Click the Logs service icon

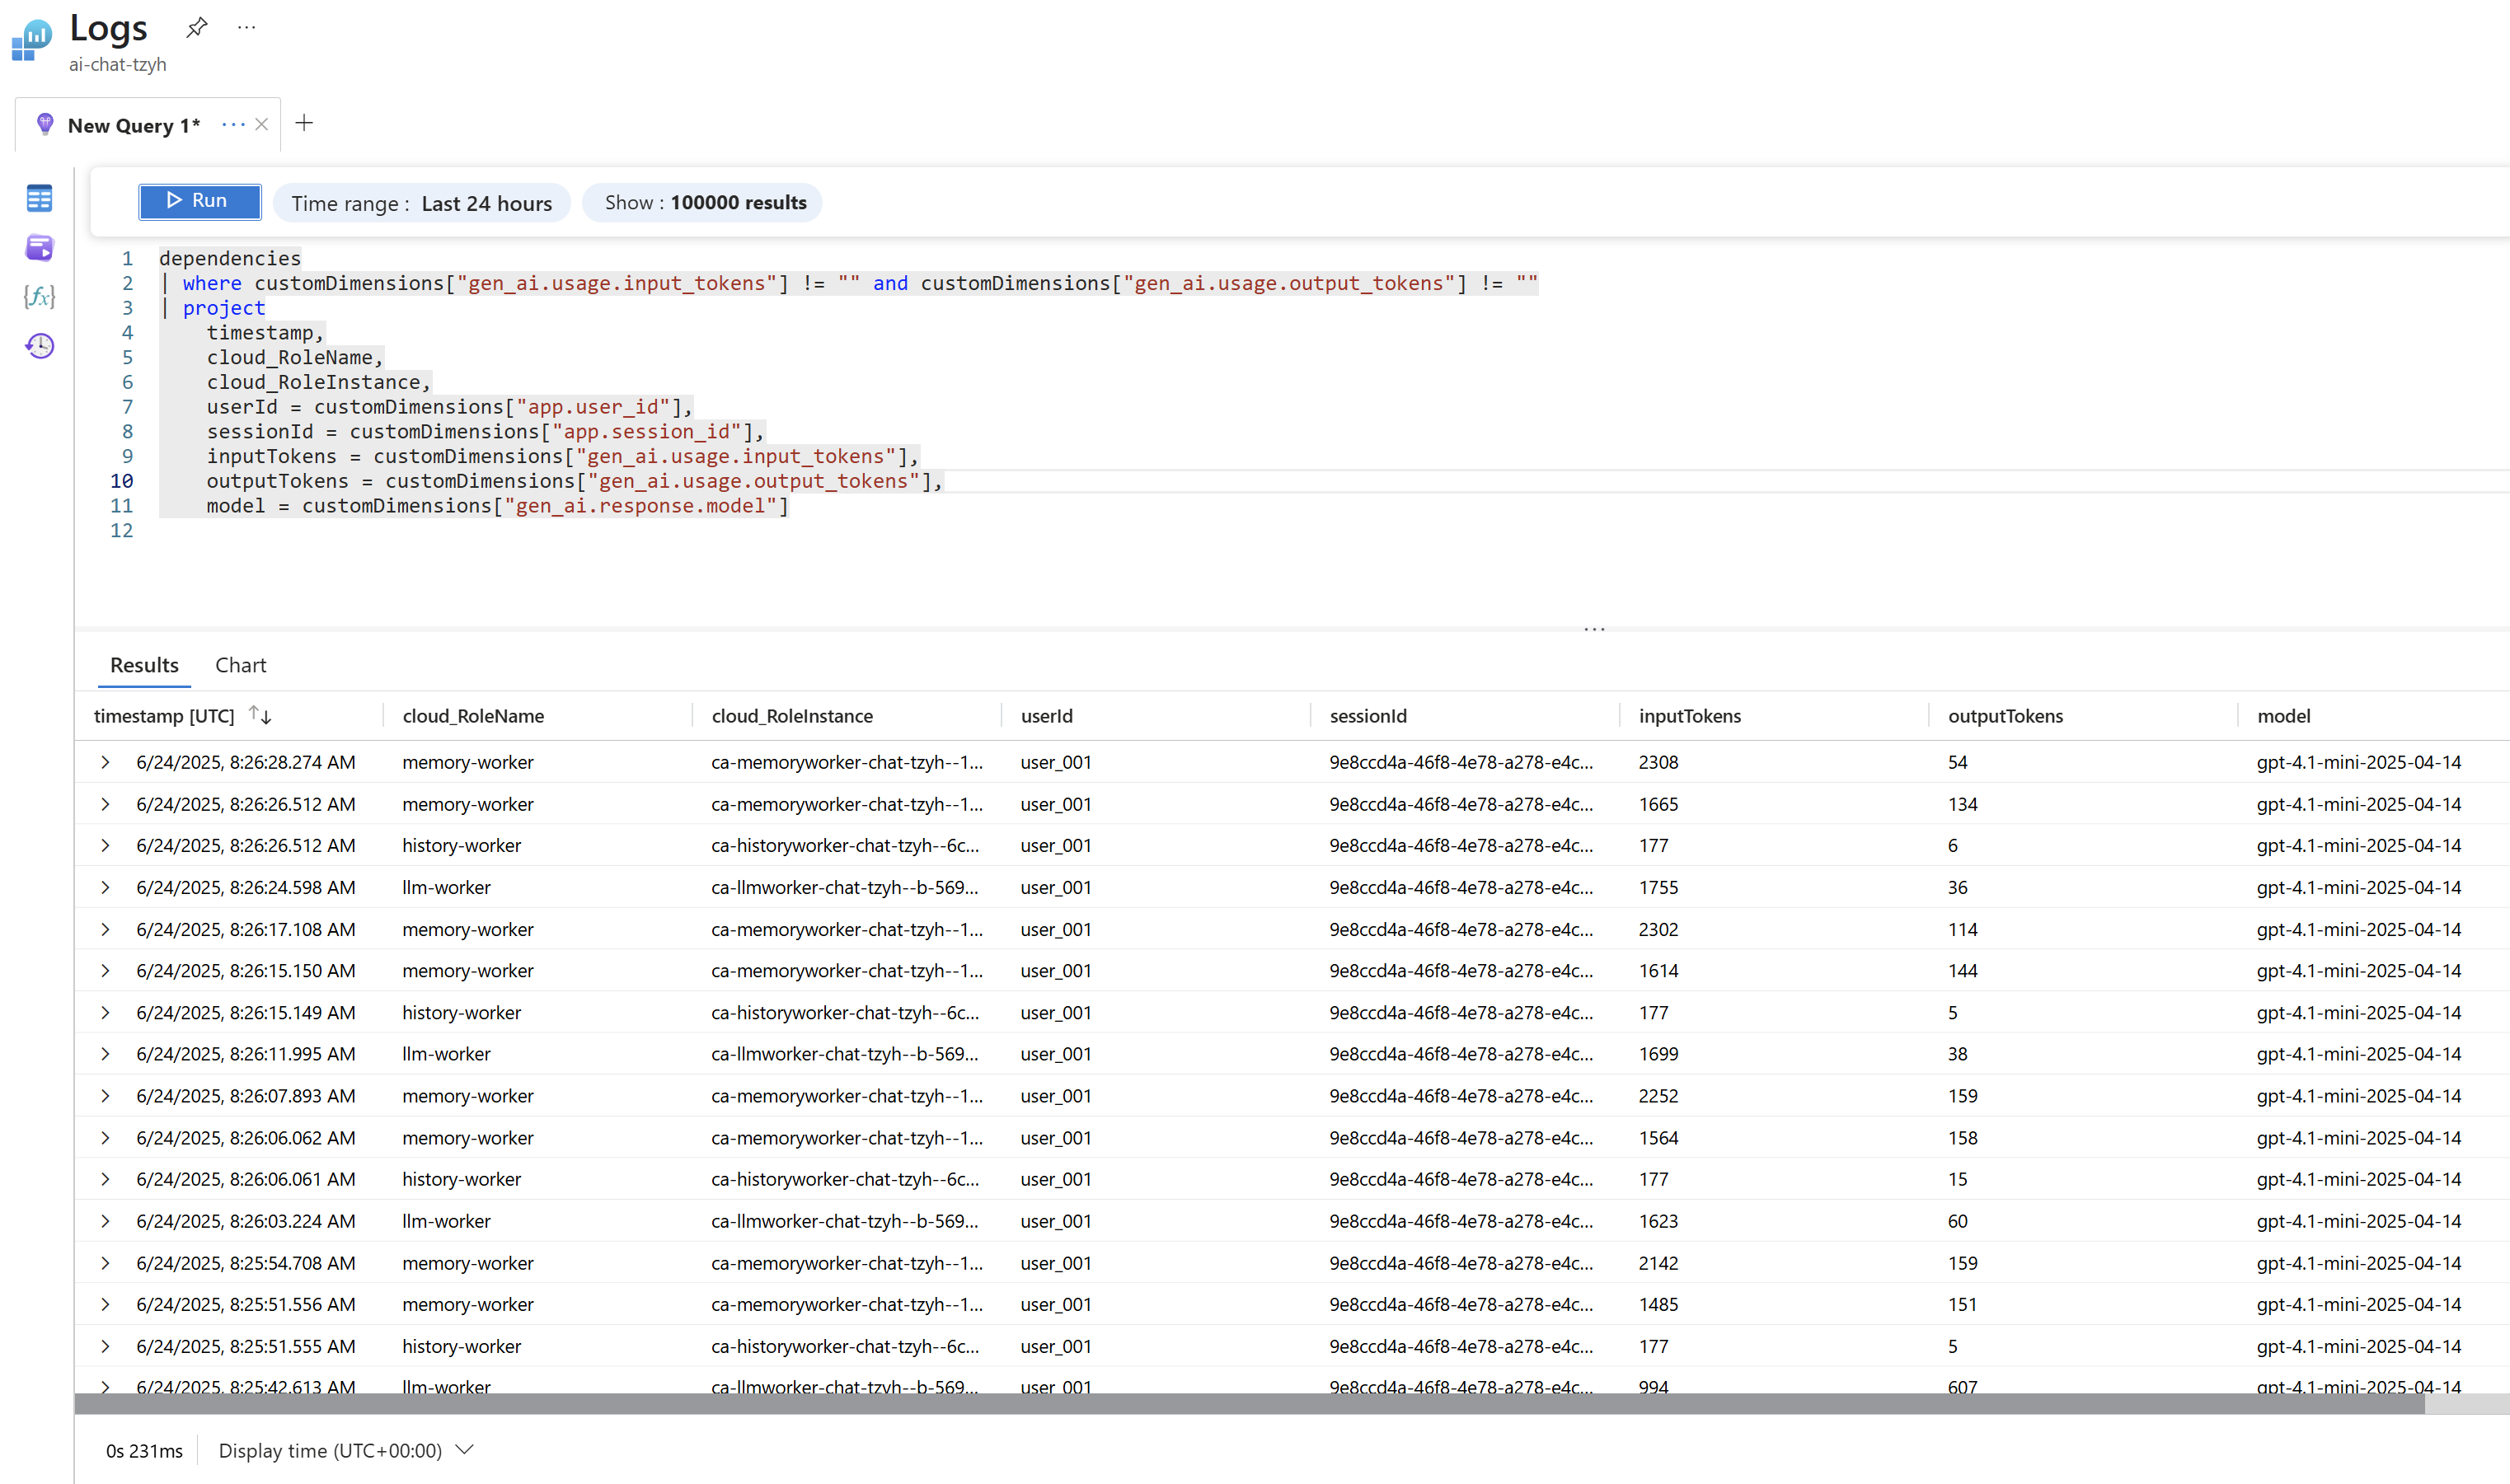click(31, 40)
